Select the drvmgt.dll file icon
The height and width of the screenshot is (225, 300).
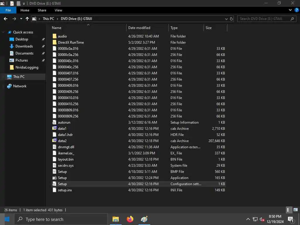[x=54, y=147]
